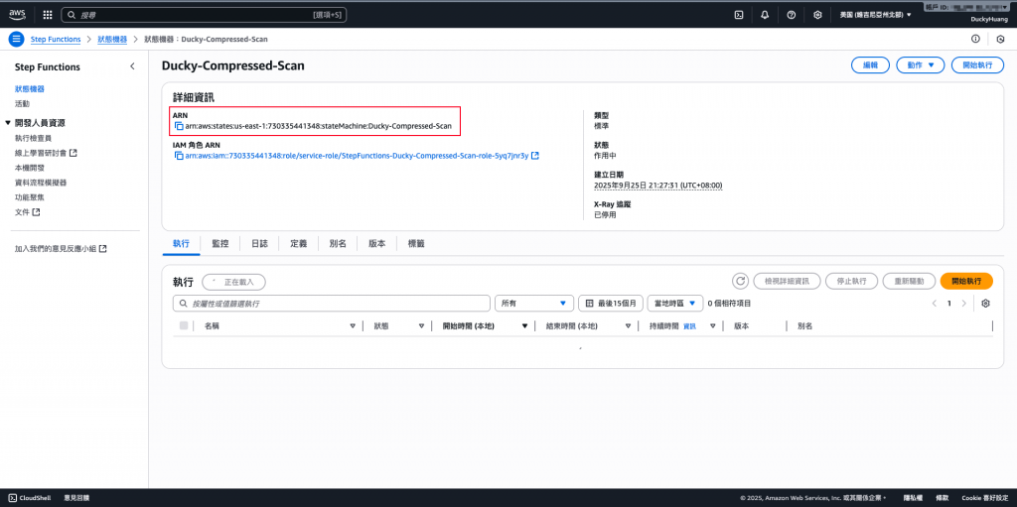Open the region selector dropdown
Viewport: 1017px width, 507px height.
coord(876,14)
